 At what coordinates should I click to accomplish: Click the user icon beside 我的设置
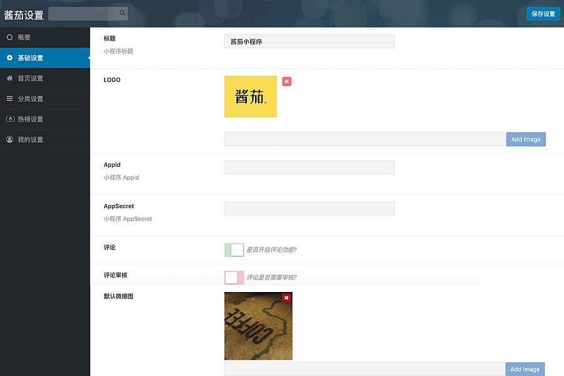(9, 139)
